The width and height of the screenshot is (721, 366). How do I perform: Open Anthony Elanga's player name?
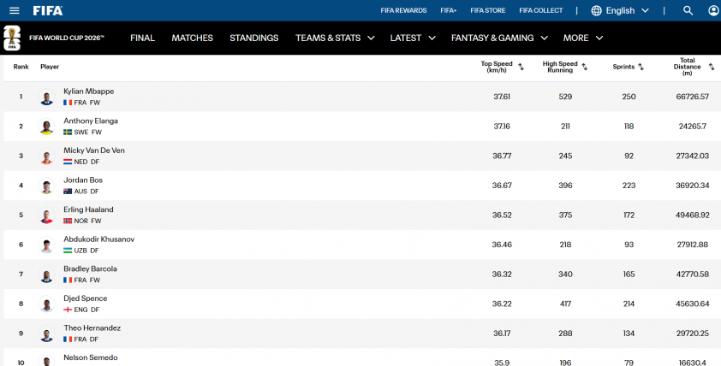point(91,121)
